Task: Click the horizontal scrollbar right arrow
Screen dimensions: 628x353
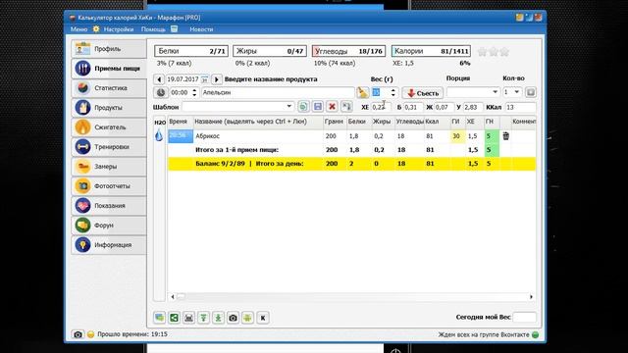Action: coord(531,296)
